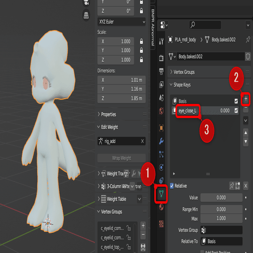Click the properties search field
This screenshot has height=253, width=253.
[x=205, y=25]
